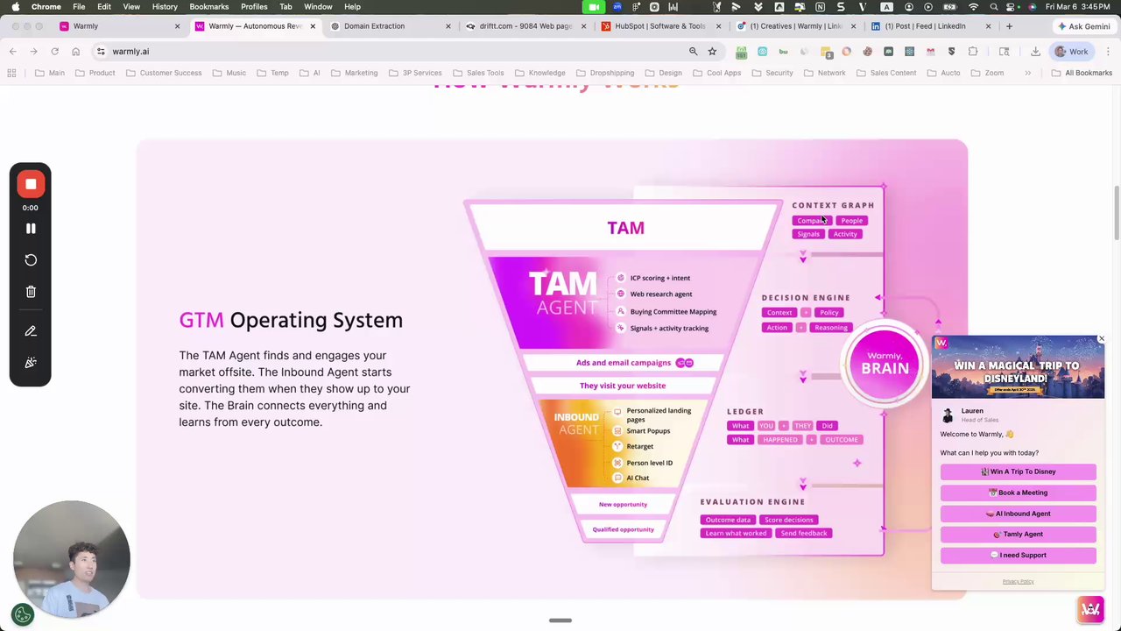Open the View menu in menu bar
The image size is (1121, 631).
pos(131,7)
